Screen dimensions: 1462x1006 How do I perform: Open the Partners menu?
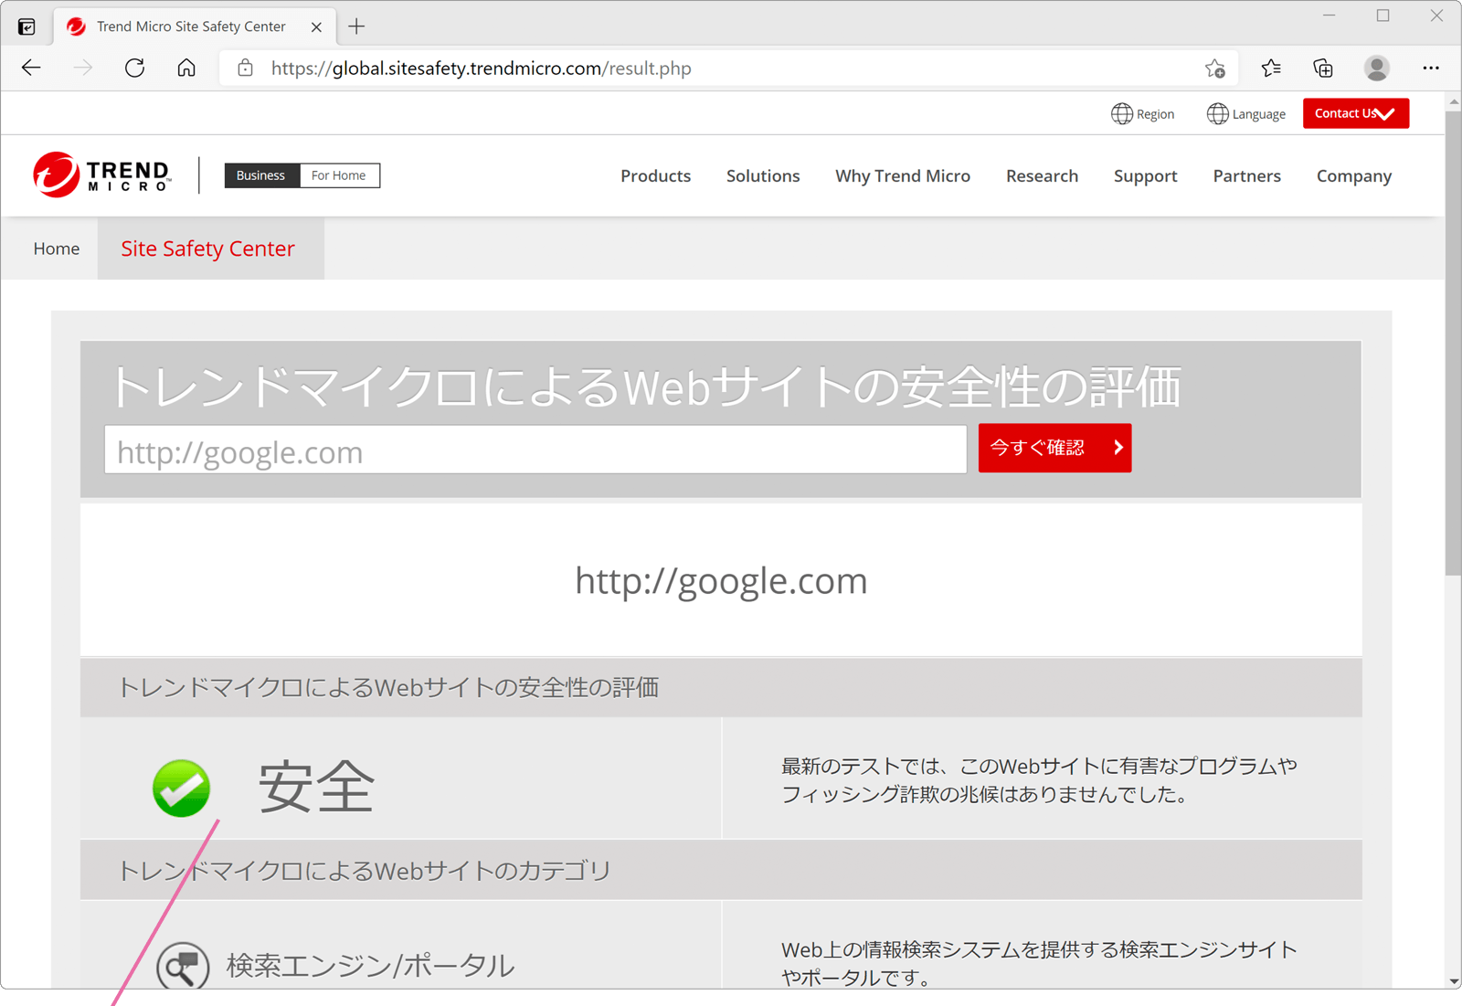pyautogui.click(x=1247, y=176)
